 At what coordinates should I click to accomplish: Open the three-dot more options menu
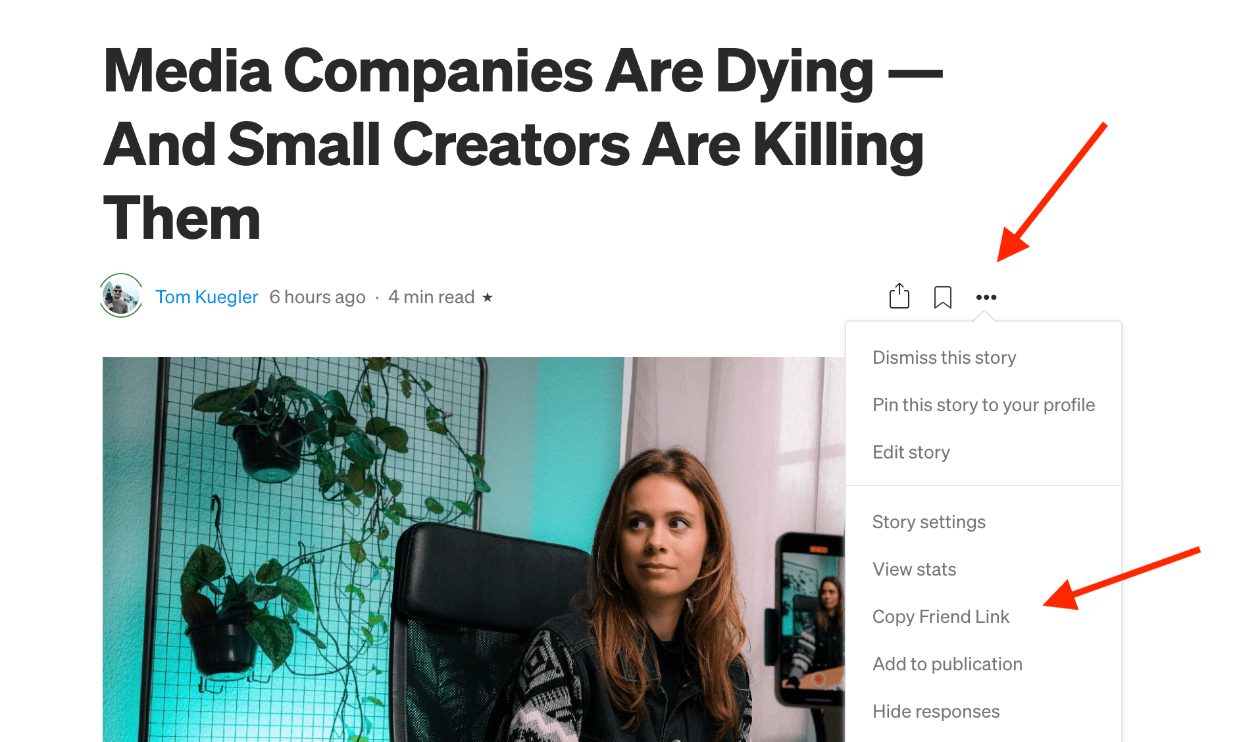pos(986,297)
